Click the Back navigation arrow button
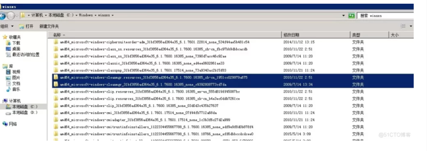This screenshot has width=427, height=151. click(x=2, y=16)
